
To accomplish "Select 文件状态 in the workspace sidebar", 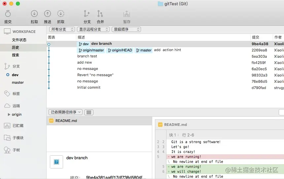I will (x=19, y=40).
